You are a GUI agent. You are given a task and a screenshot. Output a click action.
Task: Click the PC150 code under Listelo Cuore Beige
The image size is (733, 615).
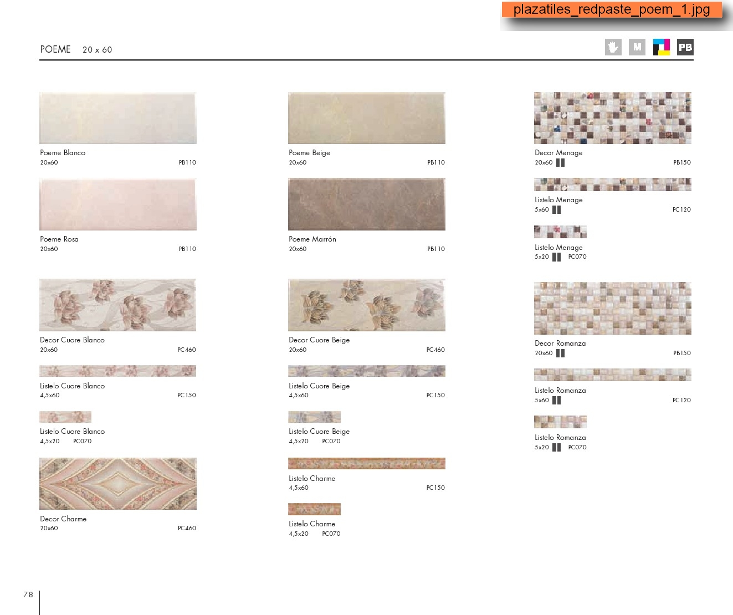(435, 396)
